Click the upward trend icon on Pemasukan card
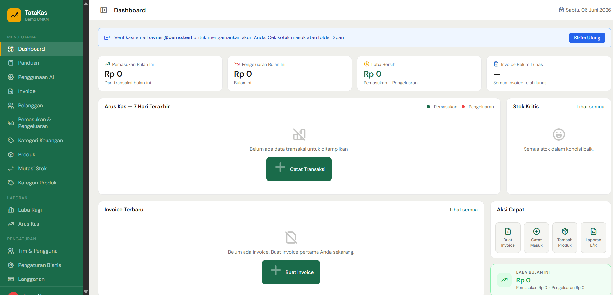613x295 pixels. pos(108,64)
